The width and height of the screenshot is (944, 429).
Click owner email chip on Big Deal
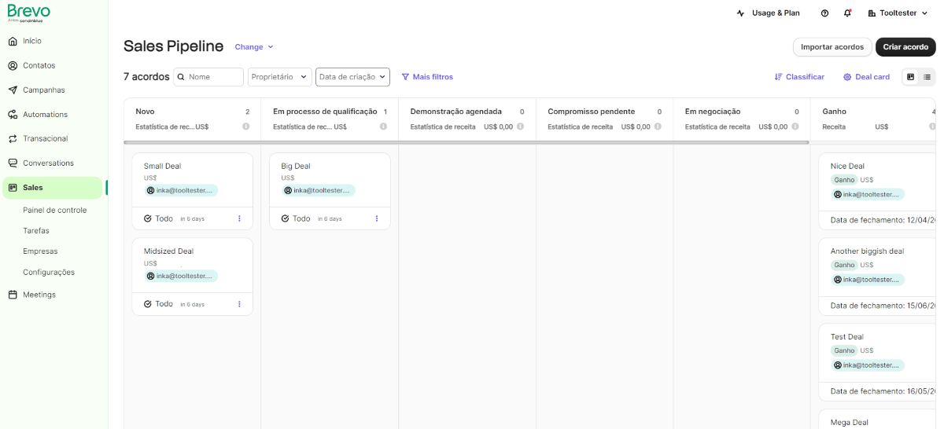[318, 190]
